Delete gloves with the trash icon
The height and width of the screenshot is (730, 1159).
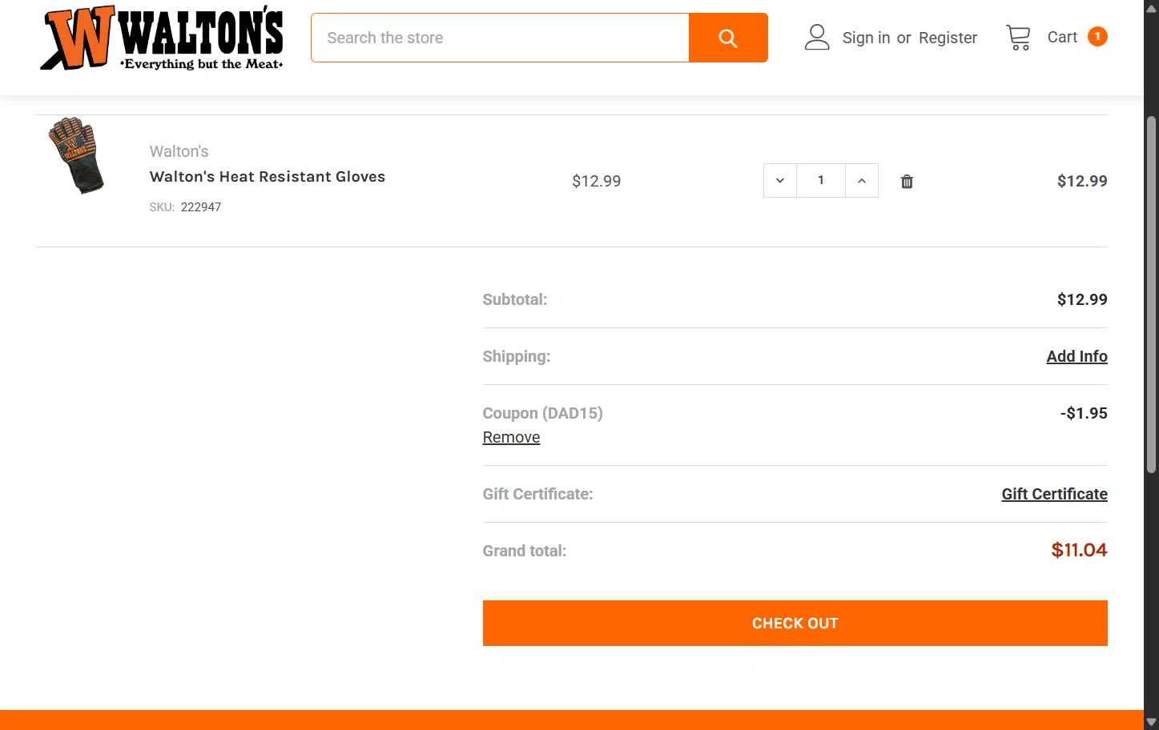pos(907,182)
